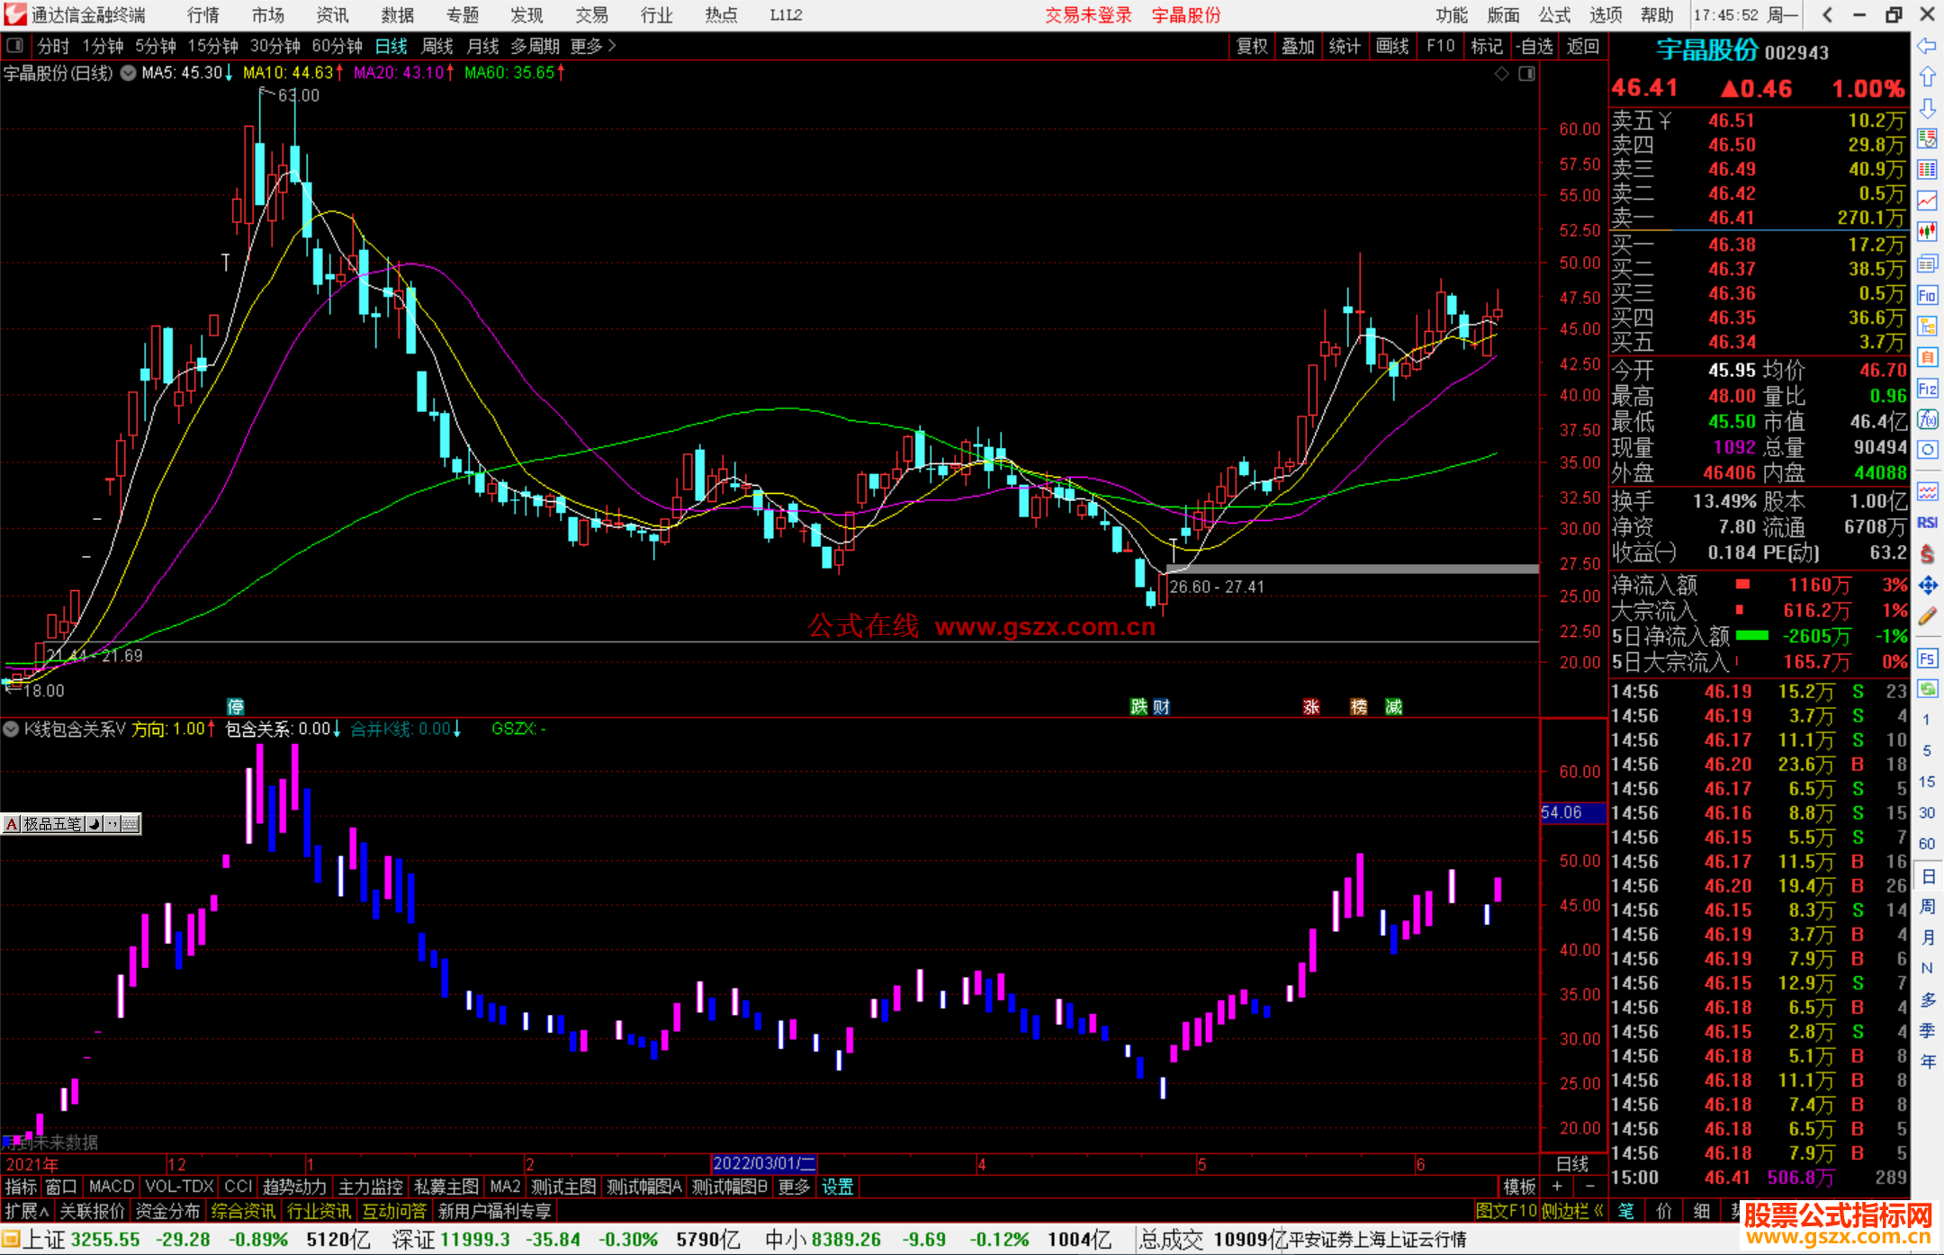
Task: Open the candlestick chart sidebar icon
Action: [1927, 232]
